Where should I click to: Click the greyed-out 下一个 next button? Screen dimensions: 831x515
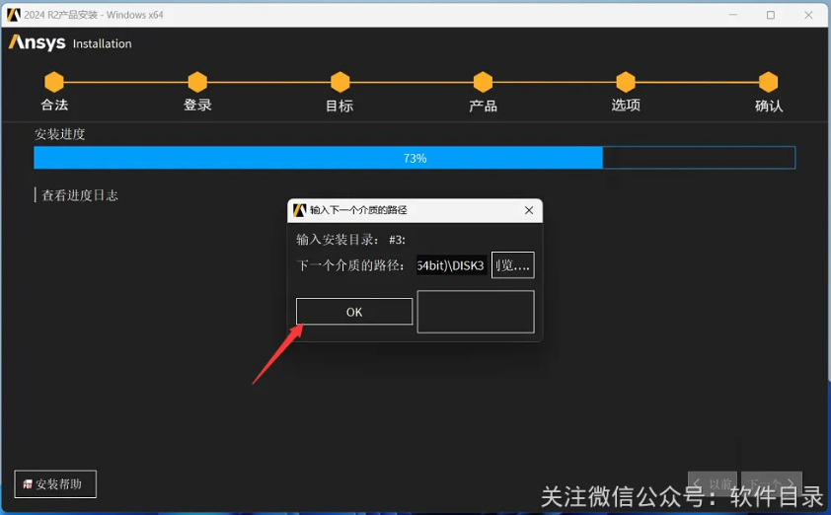[772, 484]
